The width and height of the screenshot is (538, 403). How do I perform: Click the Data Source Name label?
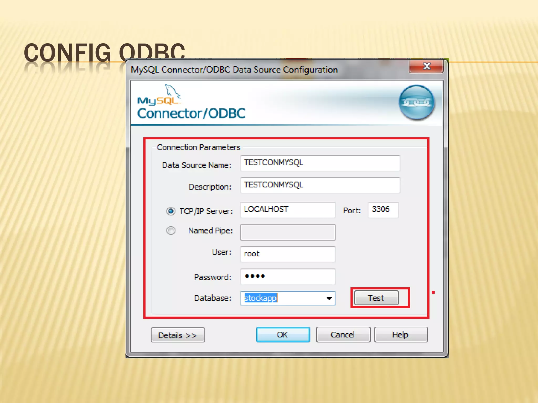[196, 165]
